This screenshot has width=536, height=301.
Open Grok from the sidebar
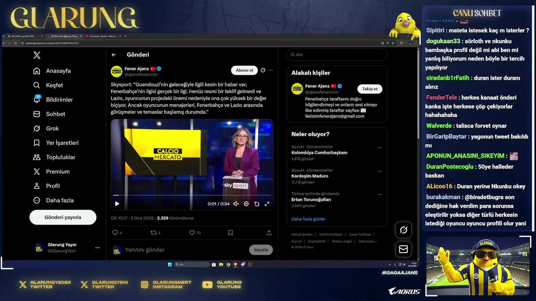coord(46,128)
